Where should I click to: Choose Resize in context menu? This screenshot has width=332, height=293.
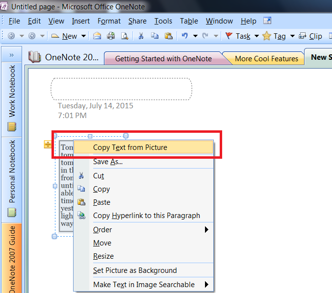[x=143, y=256]
